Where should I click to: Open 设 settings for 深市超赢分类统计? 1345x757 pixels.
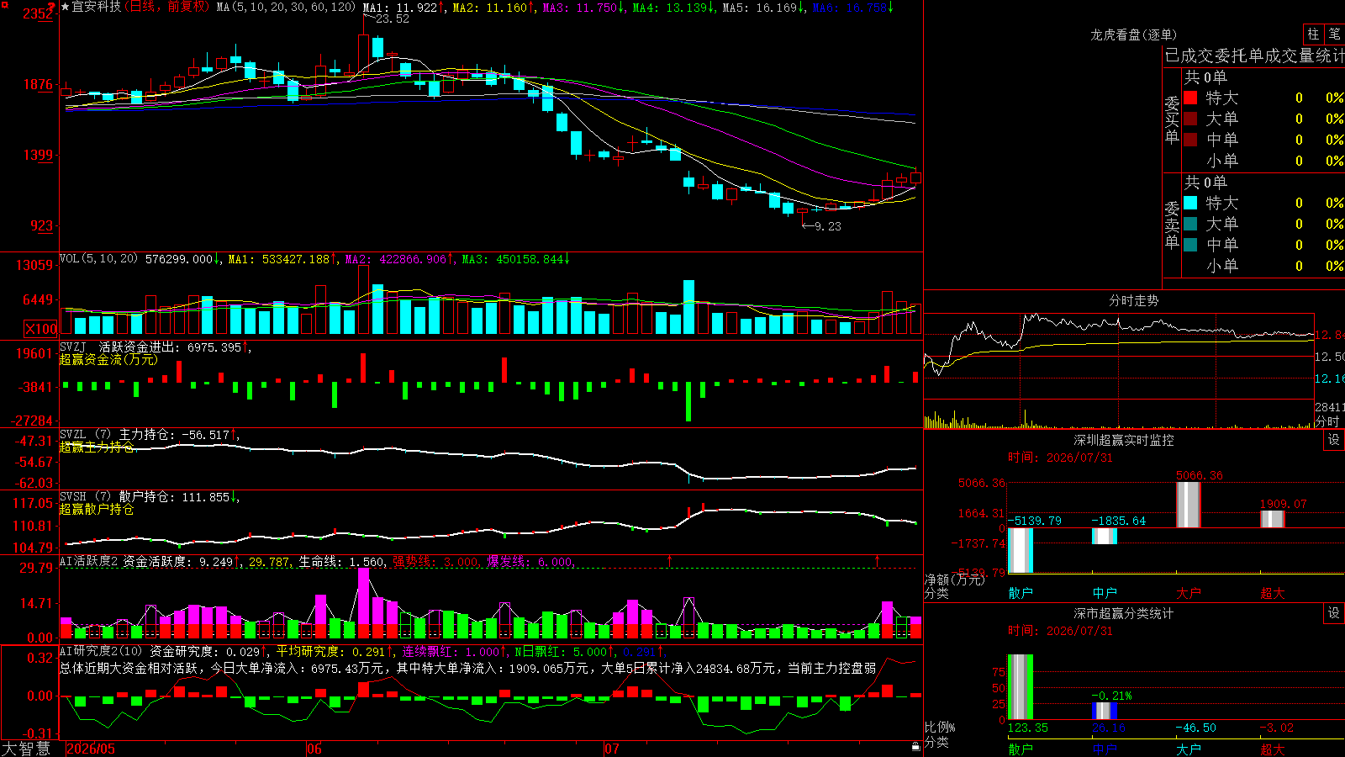[x=1334, y=613]
